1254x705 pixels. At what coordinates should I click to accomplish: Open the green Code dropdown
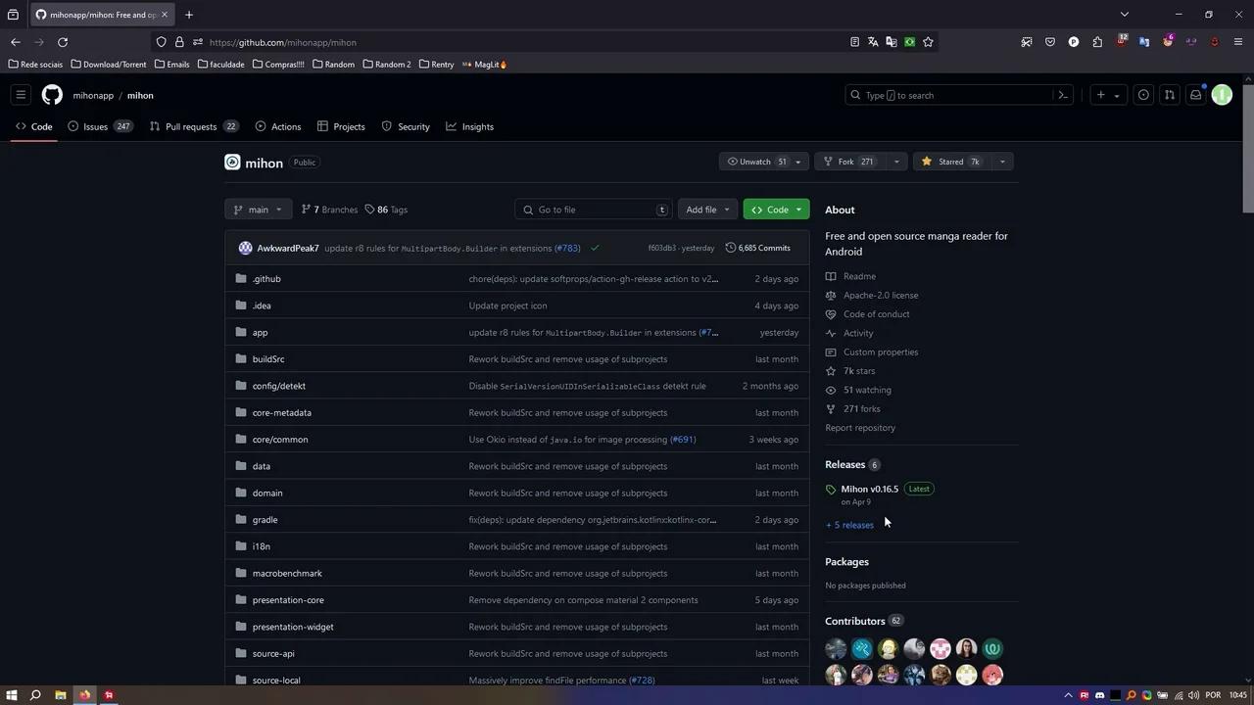pyautogui.click(x=777, y=210)
